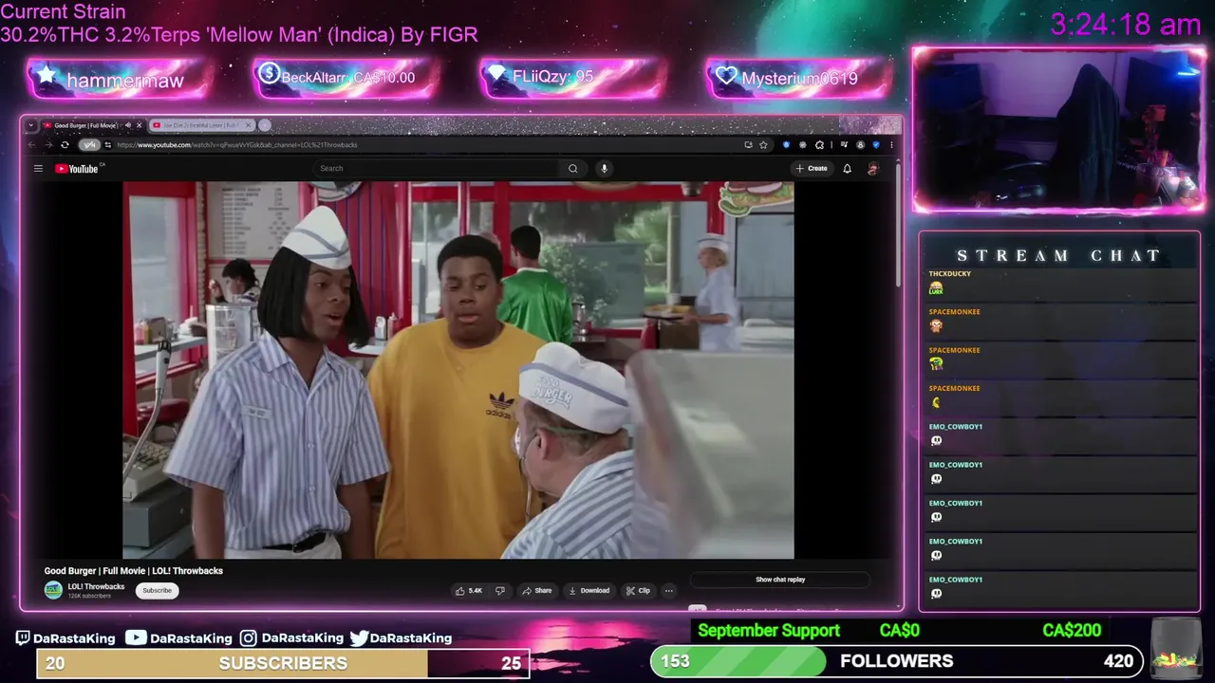This screenshot has height=683, width=1215.
Task: Click the first EMO_COWBOY1 chat message
Action: 1061,435
